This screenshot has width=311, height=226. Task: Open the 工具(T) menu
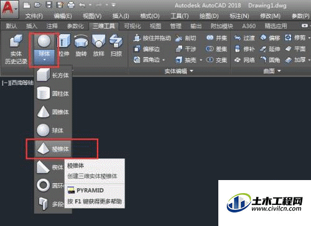[180, 16]
